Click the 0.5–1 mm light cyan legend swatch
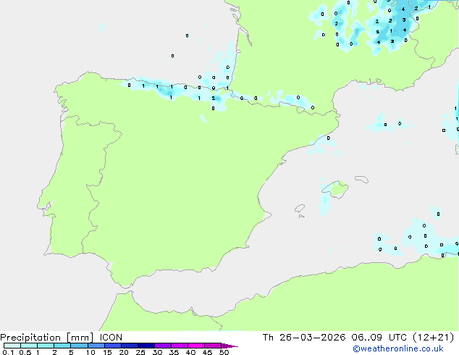The height and width of the screenshot is (355, 459). coord(29,346)
